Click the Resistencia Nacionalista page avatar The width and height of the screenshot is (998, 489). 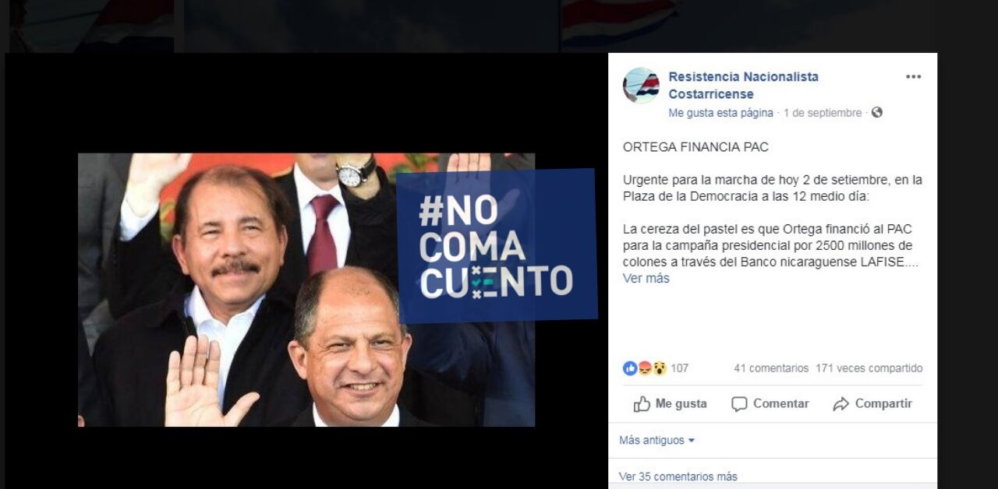tap(641, 86)
